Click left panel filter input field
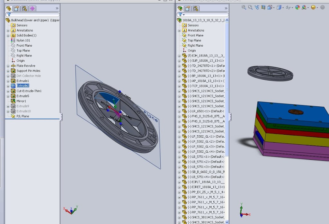The image size is (329, 224). click(x=32, y=14)
